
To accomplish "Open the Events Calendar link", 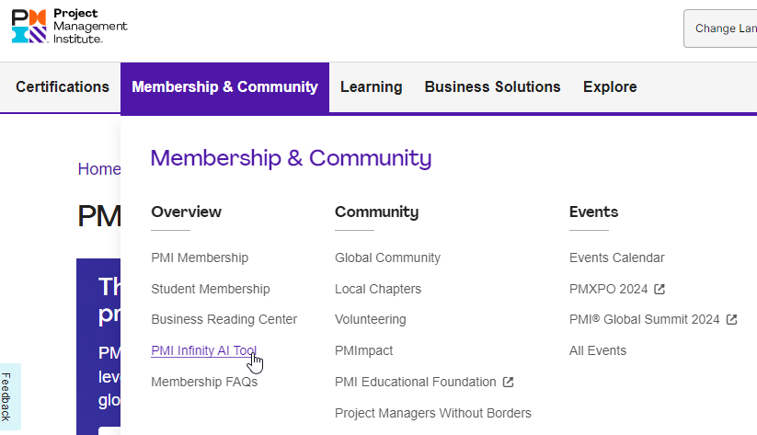I will tap(616, 258).
